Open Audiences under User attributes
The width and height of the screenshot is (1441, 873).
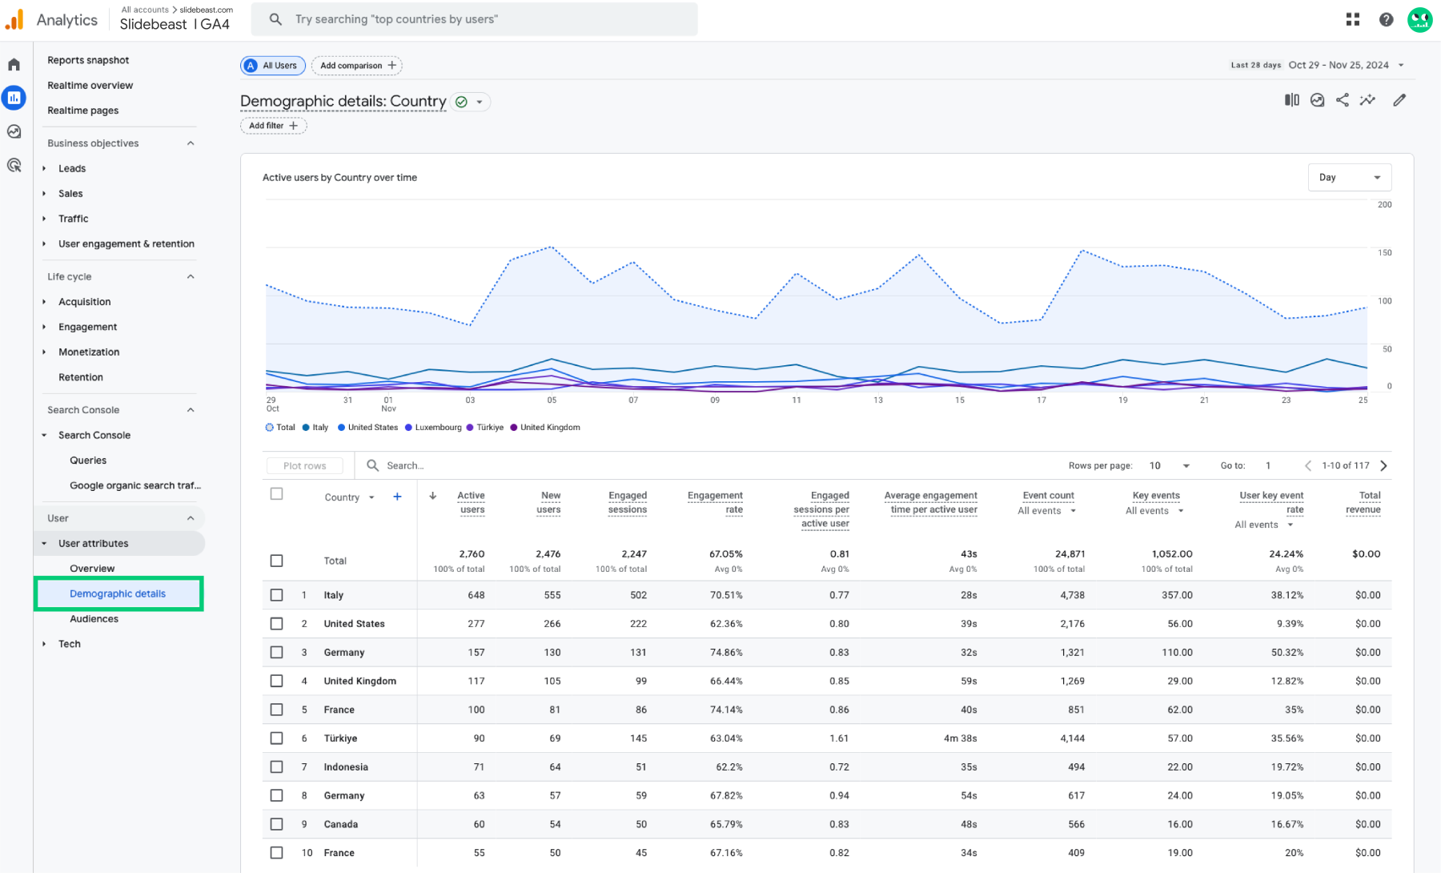pos(94,619)
